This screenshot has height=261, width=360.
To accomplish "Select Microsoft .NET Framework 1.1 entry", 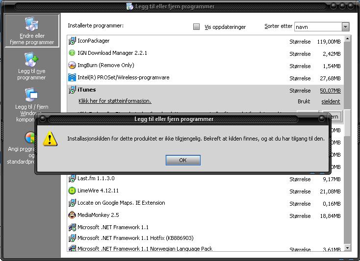I will pyautogui.click(x=113, y=227).
